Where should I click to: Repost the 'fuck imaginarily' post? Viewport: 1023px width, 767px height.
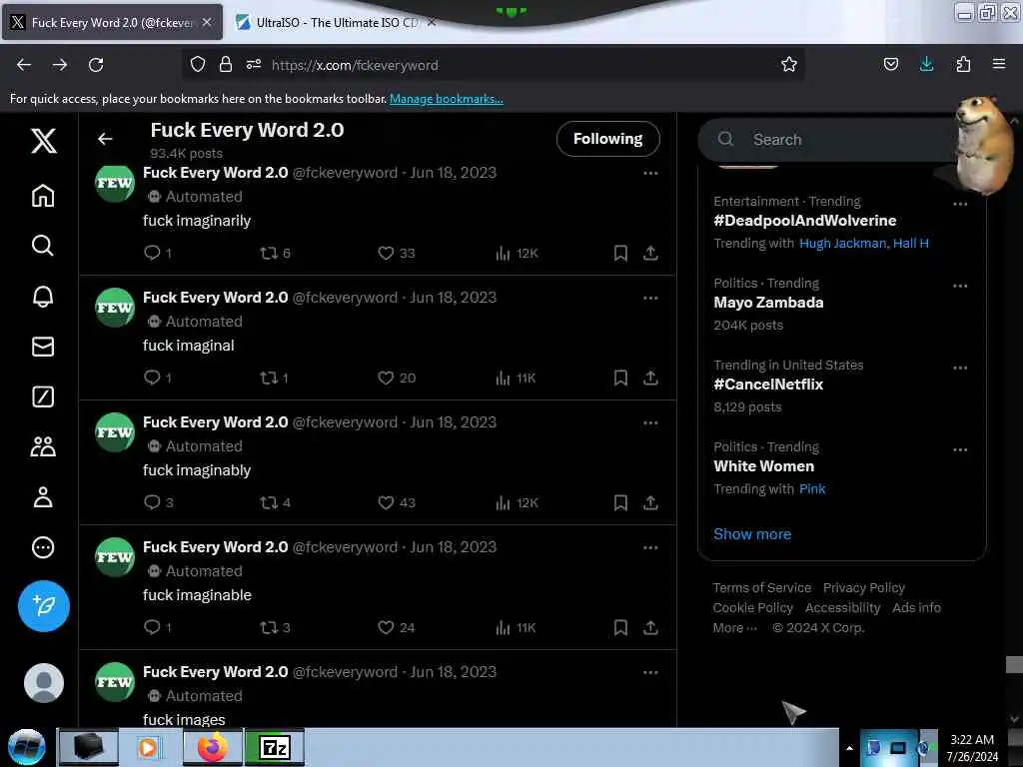pos(269,253)
